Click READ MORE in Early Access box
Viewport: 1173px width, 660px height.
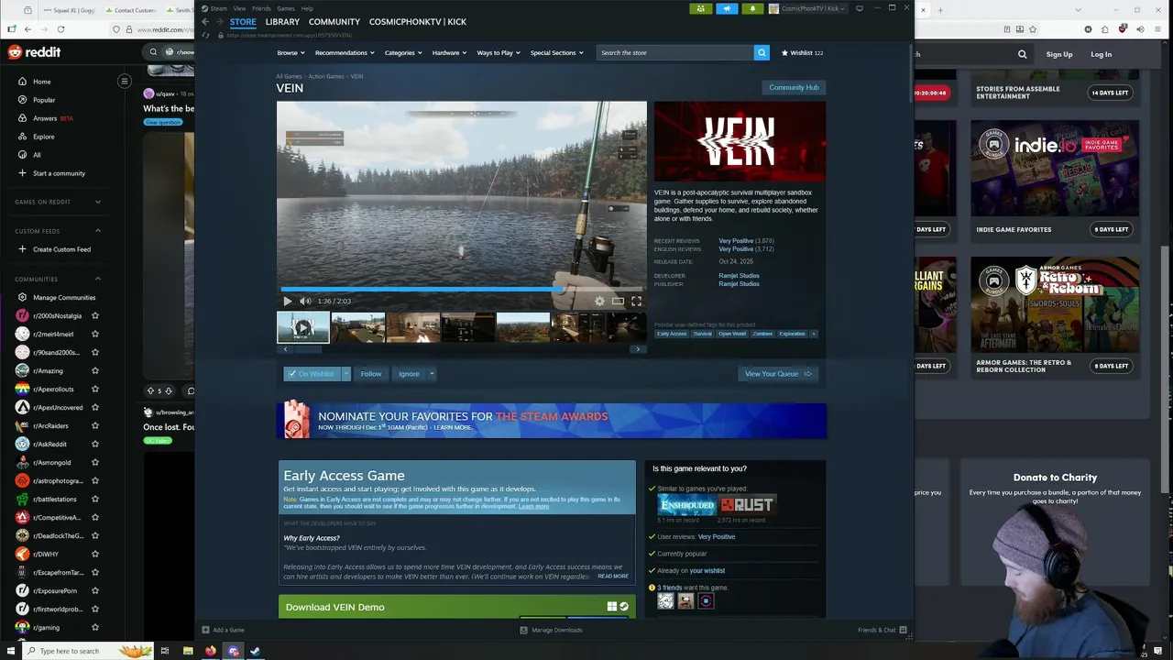(613, 576)
